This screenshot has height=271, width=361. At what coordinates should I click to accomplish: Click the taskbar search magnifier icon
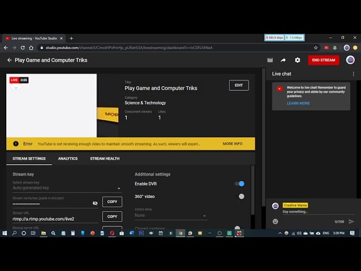click(14, 233)
